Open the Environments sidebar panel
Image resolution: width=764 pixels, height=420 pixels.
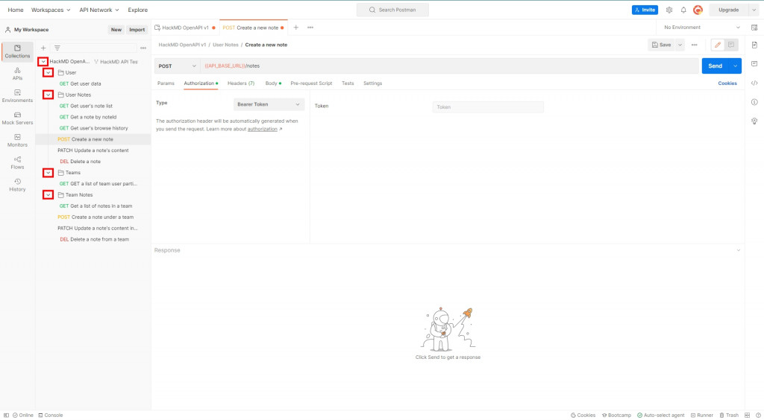(x=18, y=96)
